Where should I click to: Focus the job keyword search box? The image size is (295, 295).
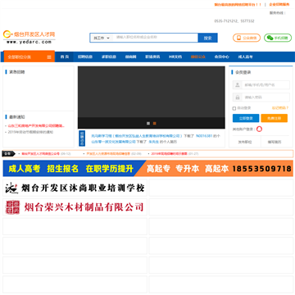156,38
